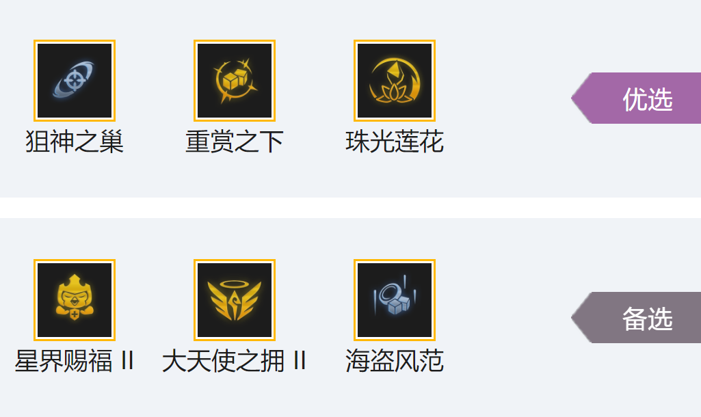Click the 重赏之下 golden dice icon
701x417 pixels.
point(235,81)
